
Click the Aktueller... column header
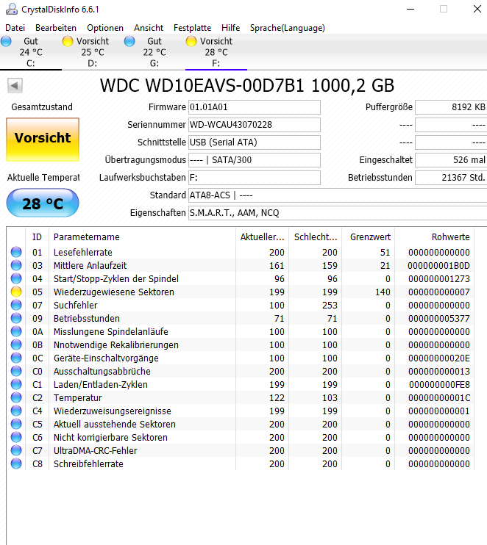tap(262, 237)
